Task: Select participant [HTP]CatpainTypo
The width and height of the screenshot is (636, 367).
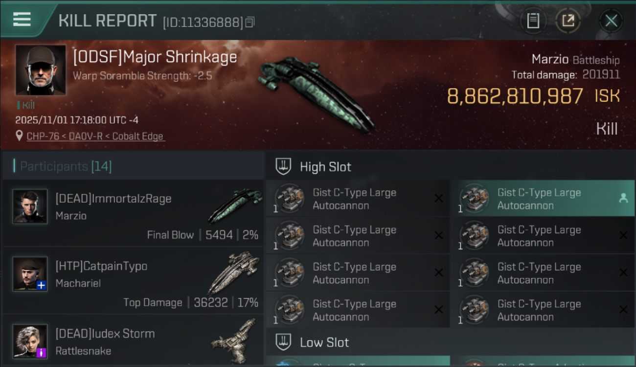Action: coord(133,280)
